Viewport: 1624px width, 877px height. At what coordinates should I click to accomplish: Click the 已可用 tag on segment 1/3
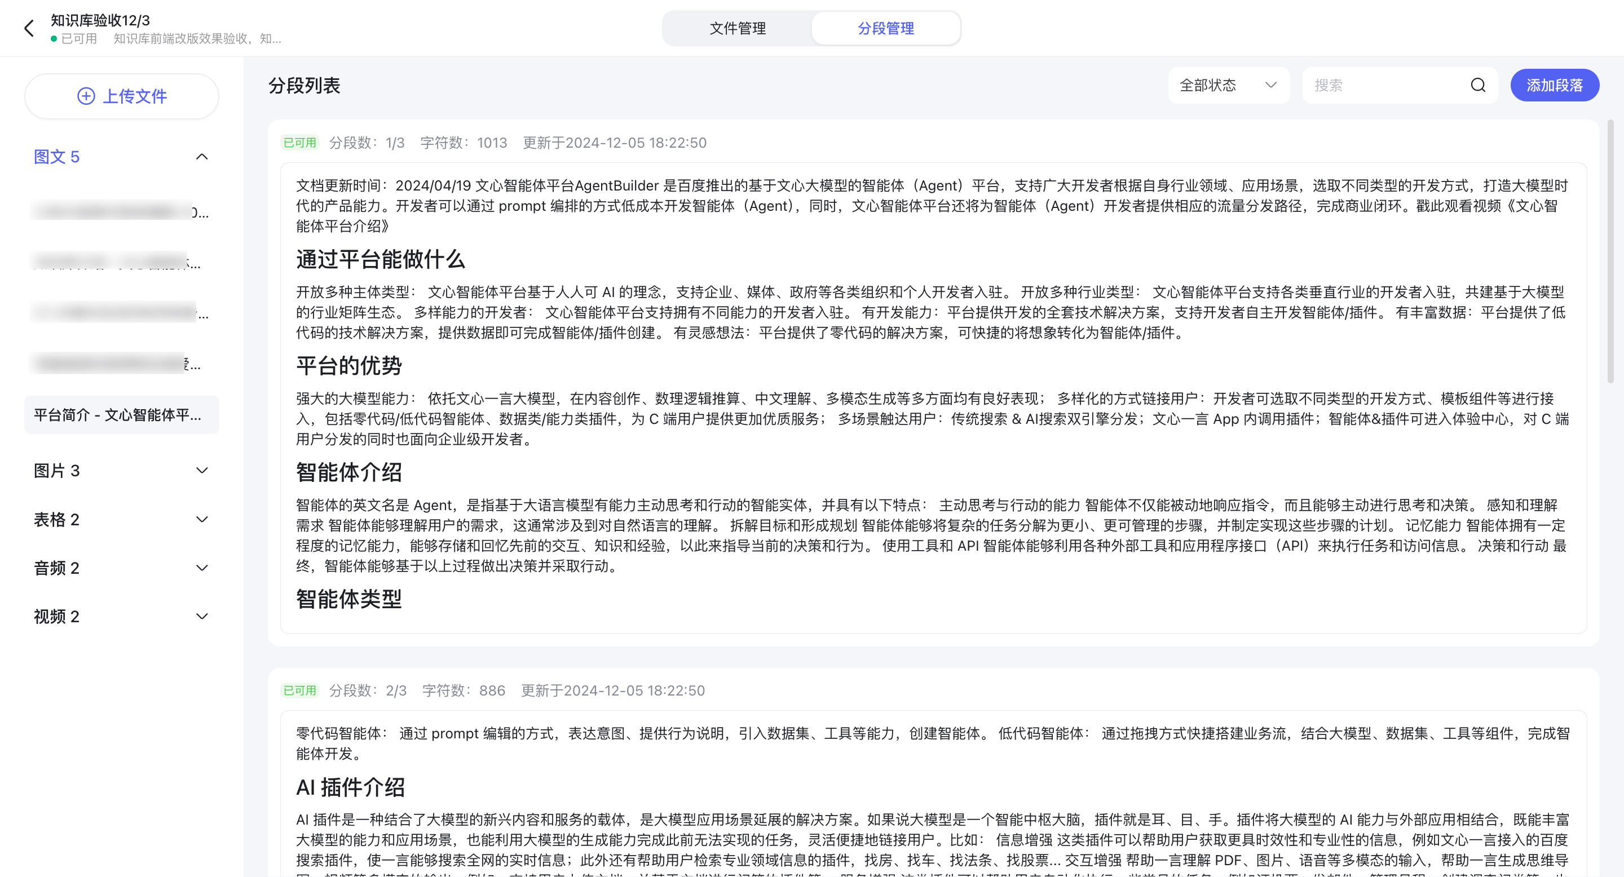pos(299,143)
